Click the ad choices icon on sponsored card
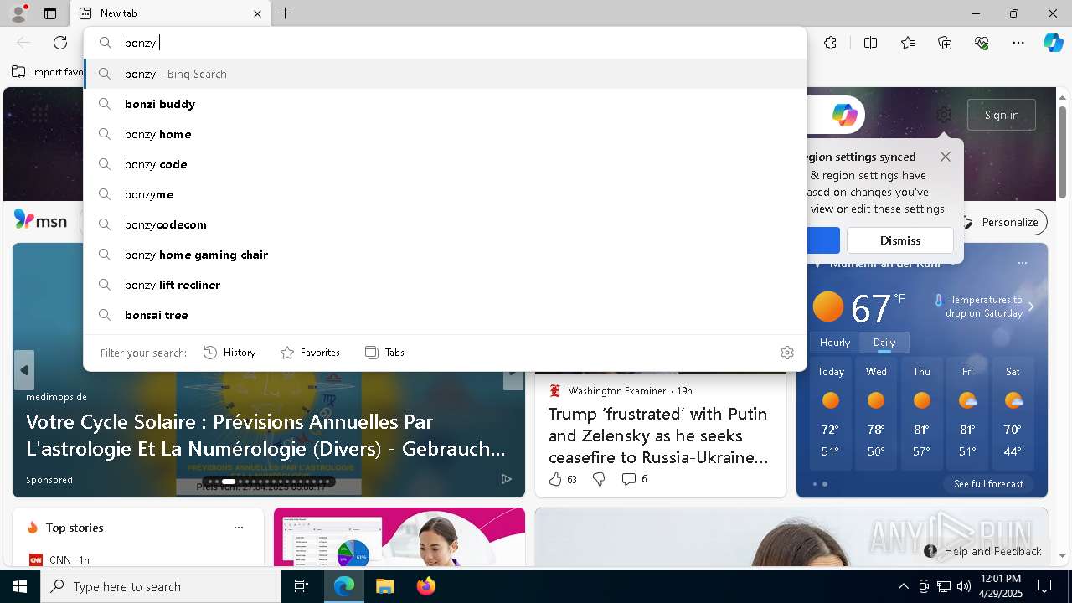The width and height of the screenshot is (1072, 603). pos(506,479)
